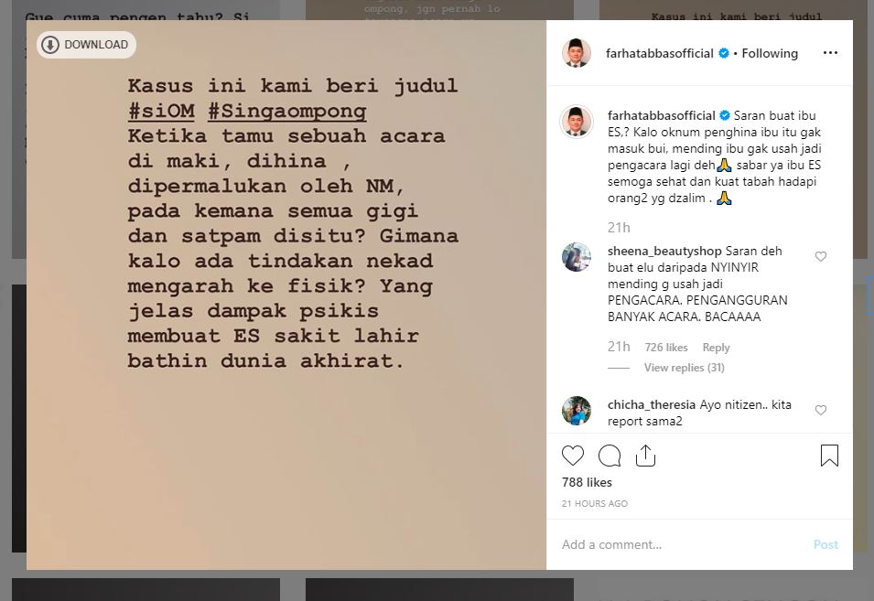Click the header profile avatar

[577, 53]
